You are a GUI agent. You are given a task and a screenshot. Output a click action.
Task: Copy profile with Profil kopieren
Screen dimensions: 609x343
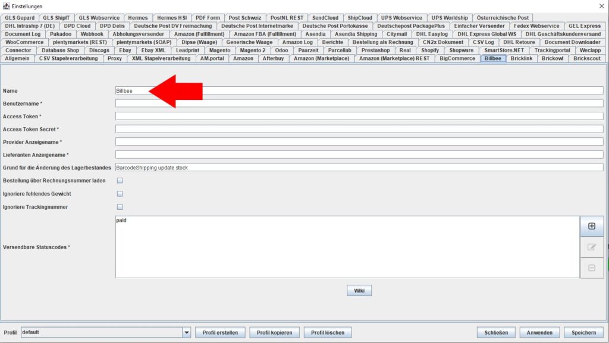tap(274, 332)
